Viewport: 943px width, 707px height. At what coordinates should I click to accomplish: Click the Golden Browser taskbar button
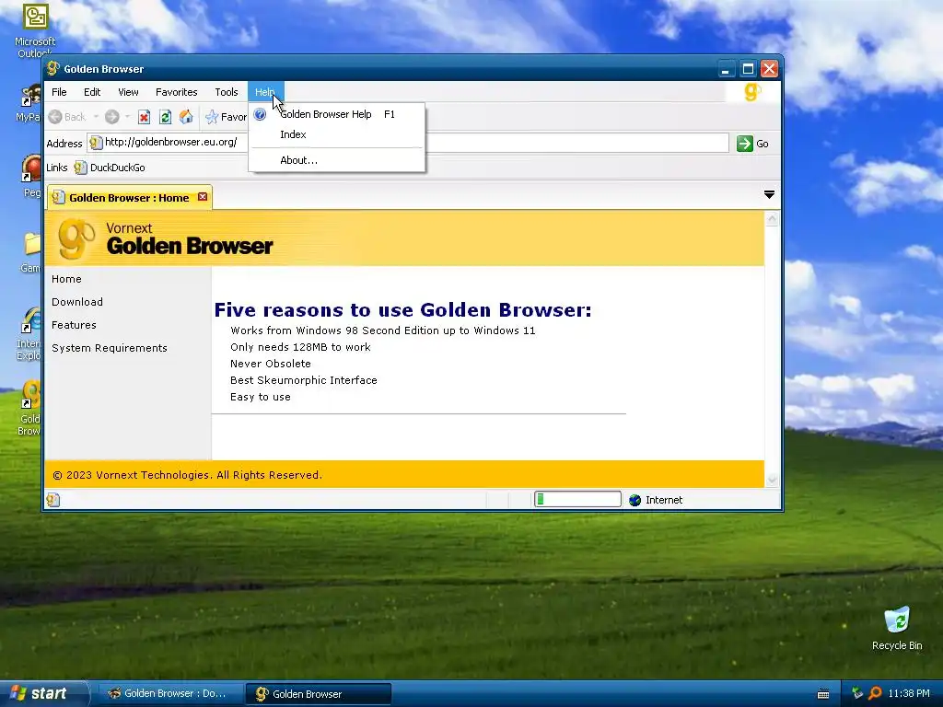[x=318, y=693]
